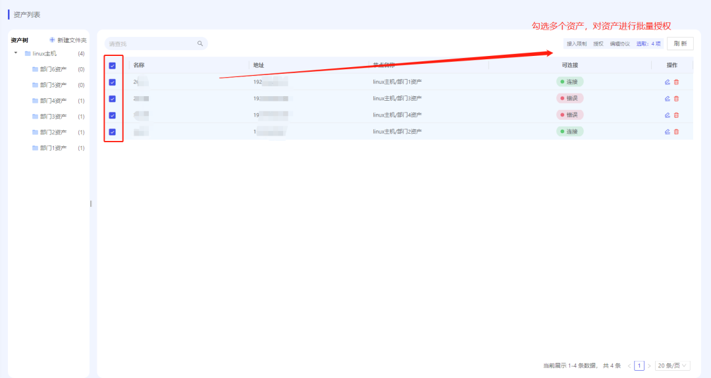711x378 pixels.
Task: Open the 20 条/页 page size dropdown
Action: [673, 365]
